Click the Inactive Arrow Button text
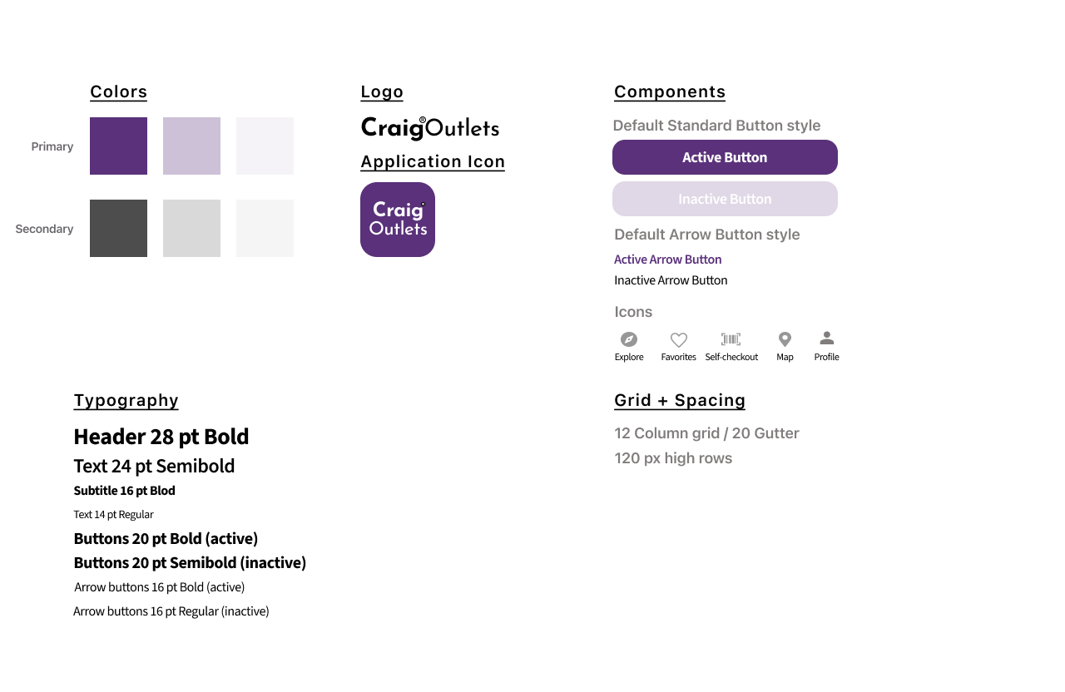The image size is (1065, 692). tap(671, 280)
